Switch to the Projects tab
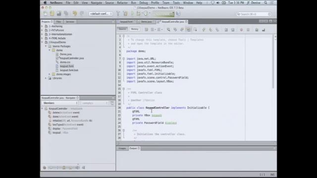The height and width of the screenshot is (178, 317). (47, 22)
